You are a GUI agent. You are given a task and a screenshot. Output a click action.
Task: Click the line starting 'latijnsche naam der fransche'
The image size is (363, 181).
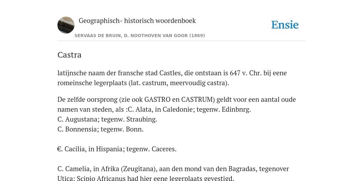(x=172, y=73)
